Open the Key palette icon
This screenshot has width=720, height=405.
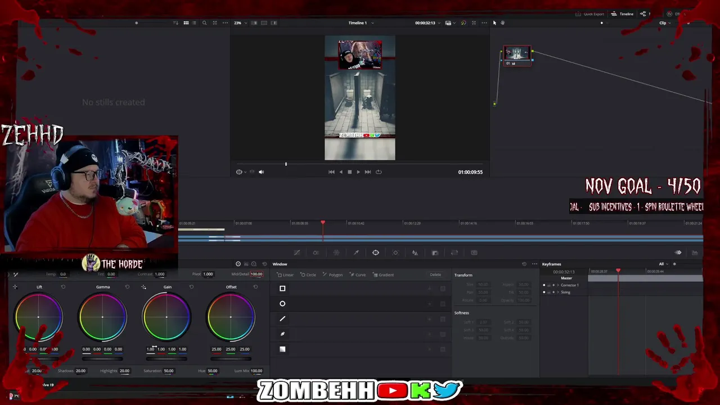[x=435, y=253]
